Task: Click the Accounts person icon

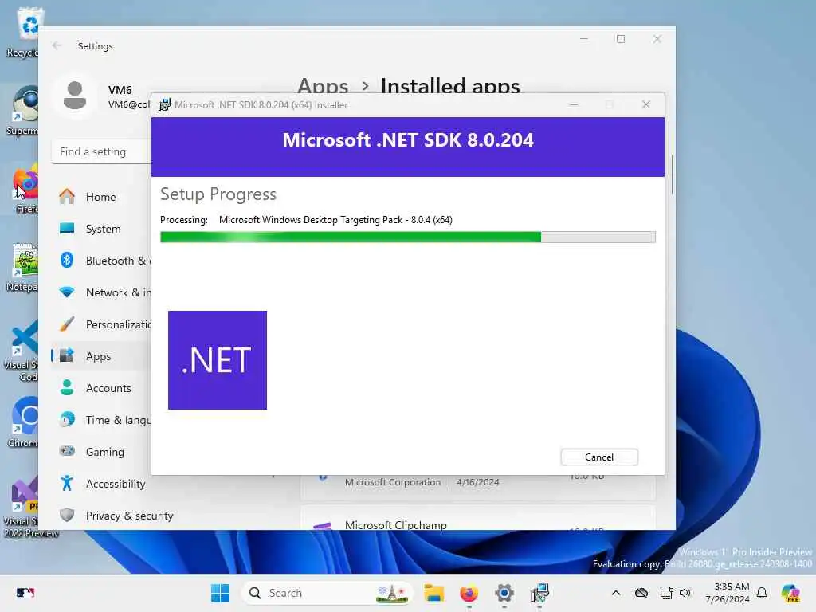Action: 67,387
